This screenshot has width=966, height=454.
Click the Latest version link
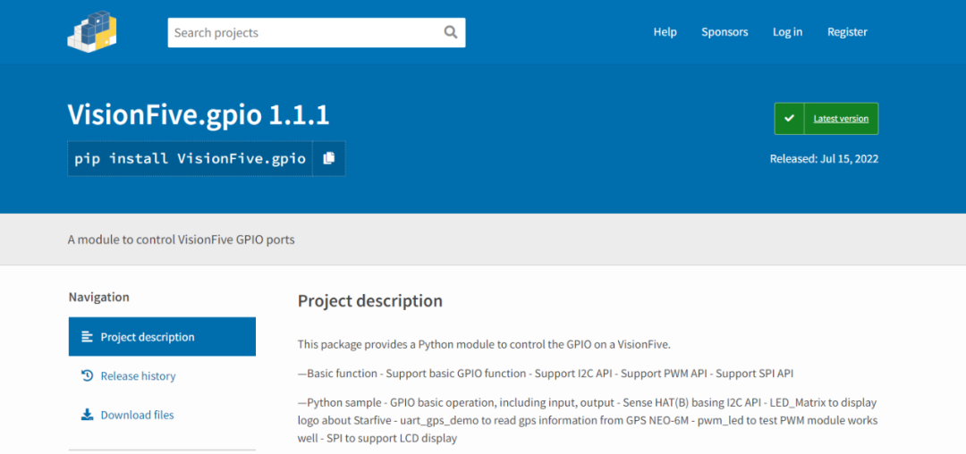pos(841,119)
